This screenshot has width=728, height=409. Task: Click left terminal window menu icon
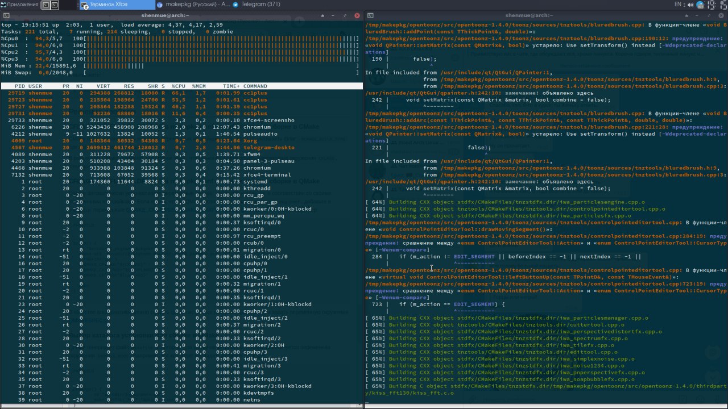[5, 15]
